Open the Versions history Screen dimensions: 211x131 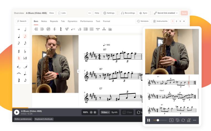[x=143, y=21]
